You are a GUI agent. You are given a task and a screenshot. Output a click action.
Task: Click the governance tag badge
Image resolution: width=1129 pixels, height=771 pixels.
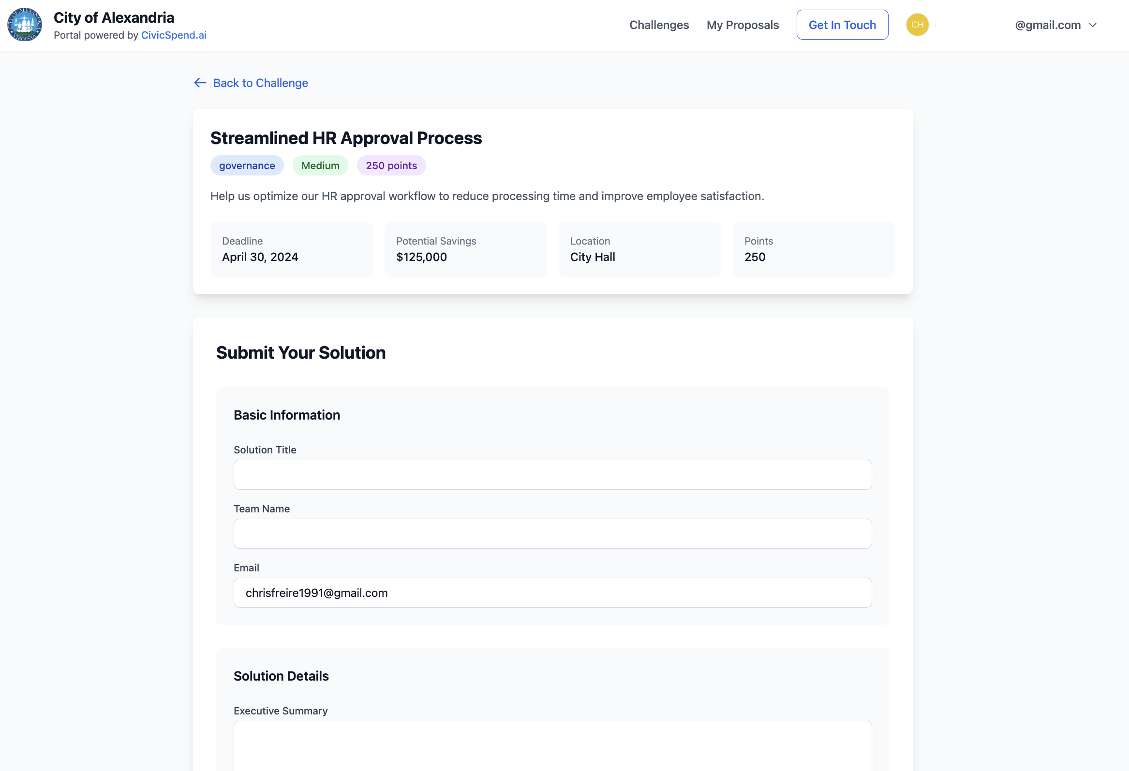pos(247,166)
